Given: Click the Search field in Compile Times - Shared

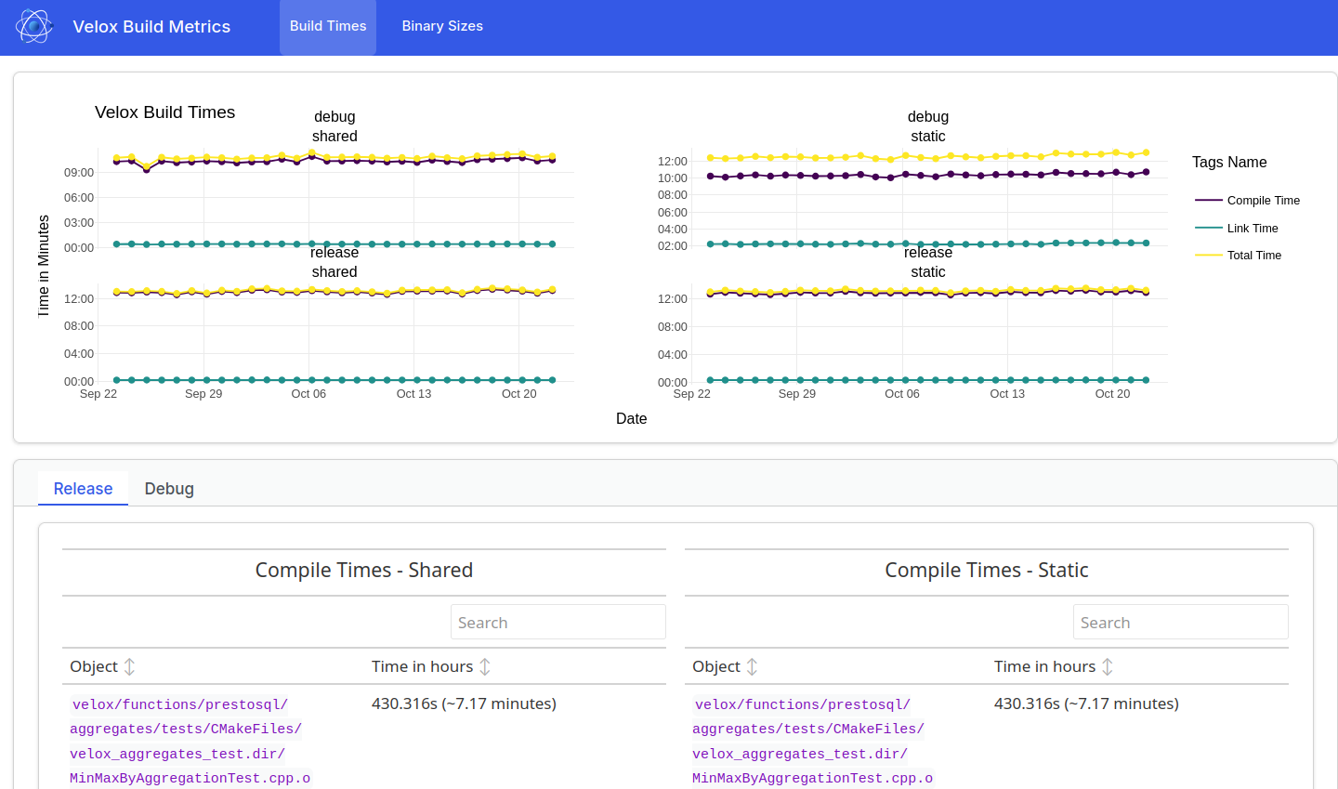Looking at the screenshot, I should (557, 622).
